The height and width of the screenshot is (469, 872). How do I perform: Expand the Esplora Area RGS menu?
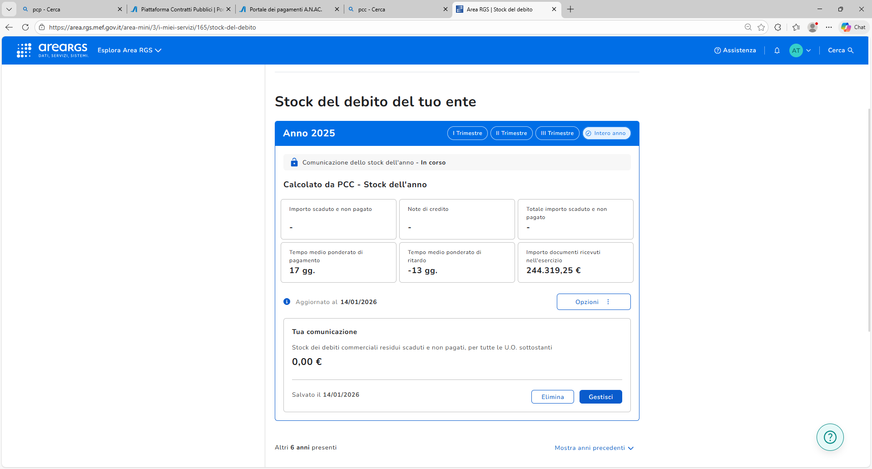(129, 50)
